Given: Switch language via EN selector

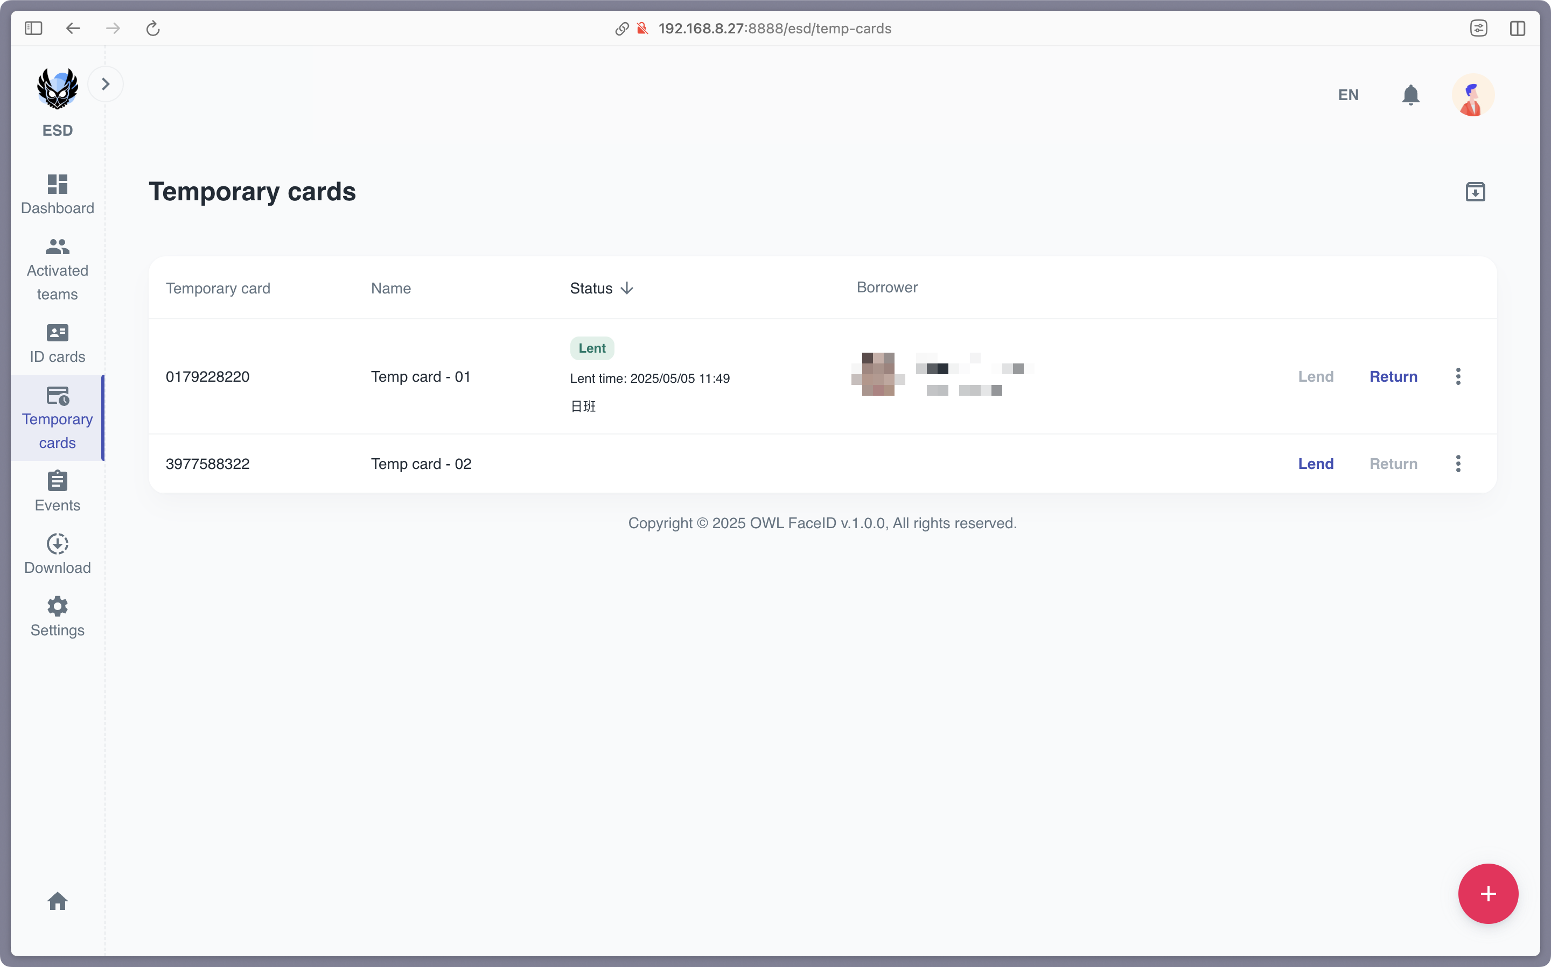Looking at the screenshot, I should point(1349,95).
